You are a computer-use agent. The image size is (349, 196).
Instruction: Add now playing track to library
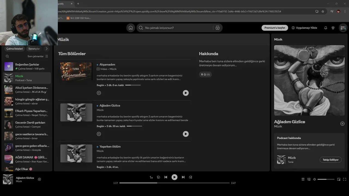click(40, 179)
